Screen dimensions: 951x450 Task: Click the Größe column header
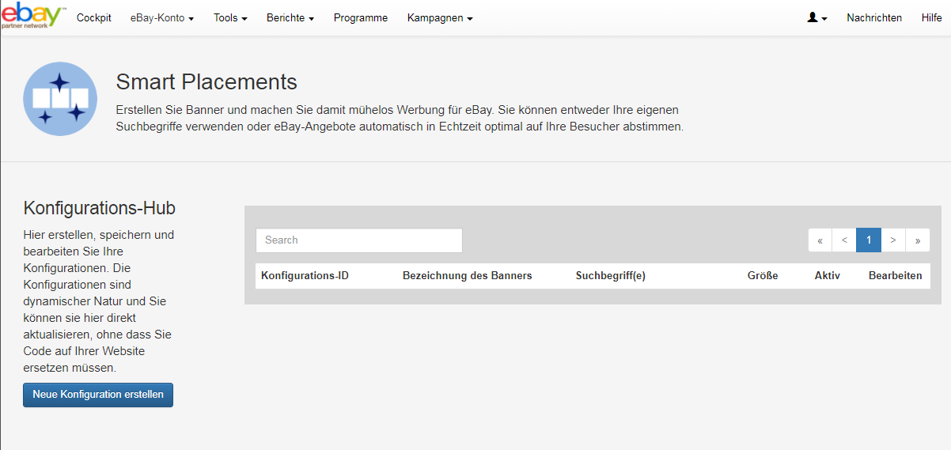(x=763, y=276)
